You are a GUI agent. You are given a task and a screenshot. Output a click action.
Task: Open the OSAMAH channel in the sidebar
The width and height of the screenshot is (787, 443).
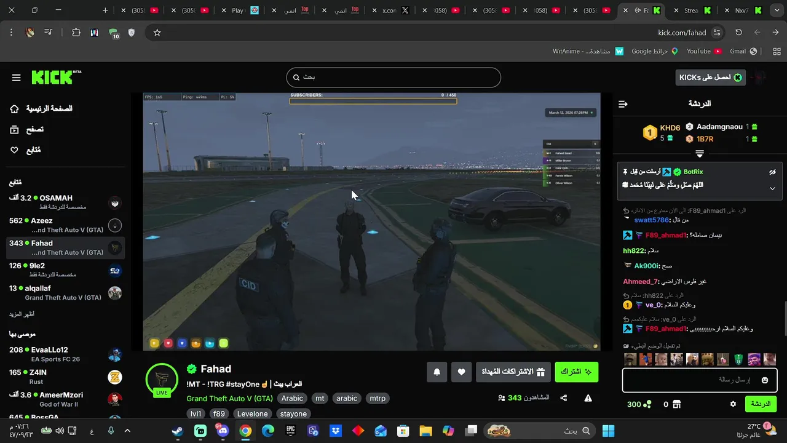tap(65, 202)
